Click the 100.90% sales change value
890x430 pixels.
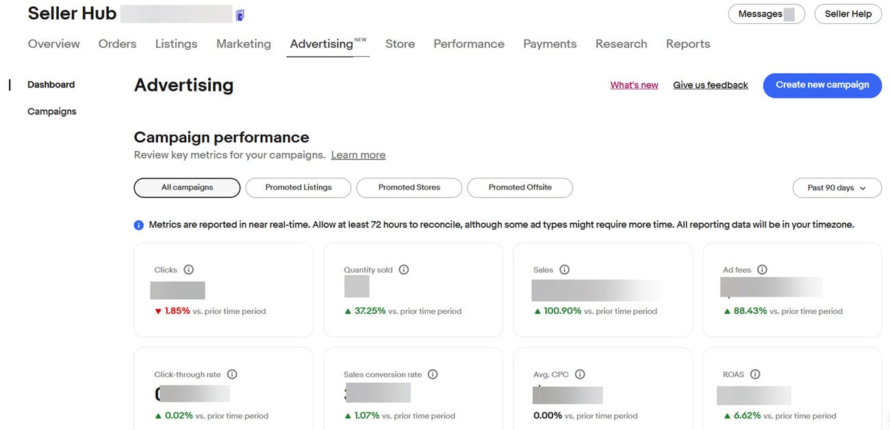(563, 311)
